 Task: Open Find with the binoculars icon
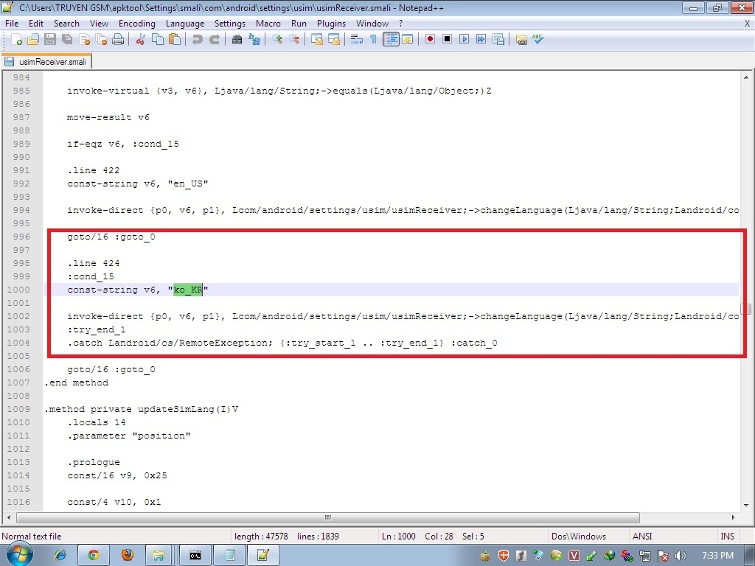tap(237, 40)
